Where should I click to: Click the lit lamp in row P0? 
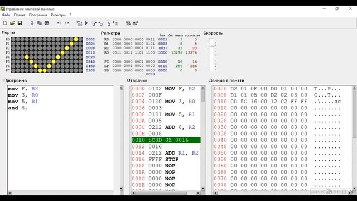[76, 39]
